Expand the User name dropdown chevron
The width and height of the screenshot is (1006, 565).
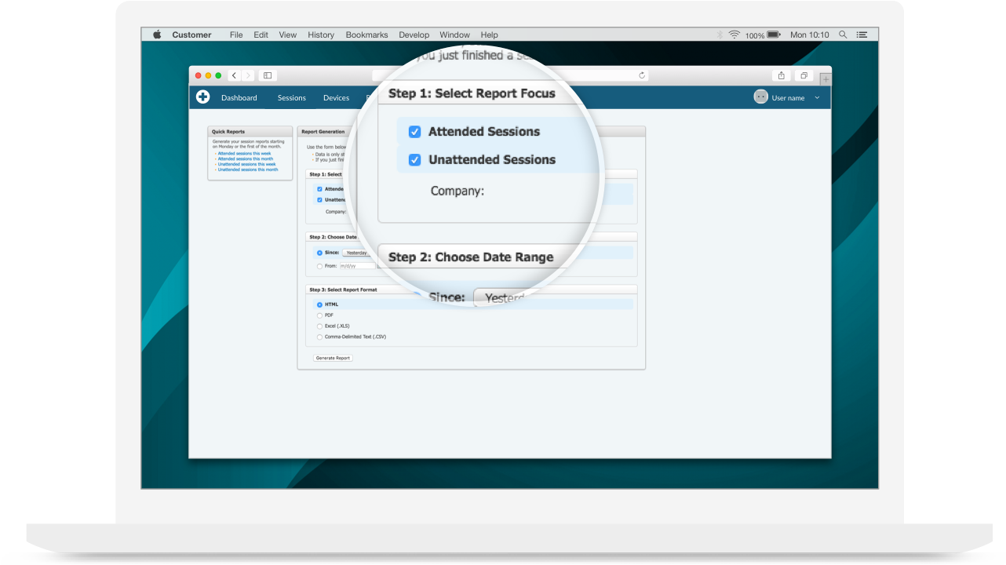tap(817, 97)
